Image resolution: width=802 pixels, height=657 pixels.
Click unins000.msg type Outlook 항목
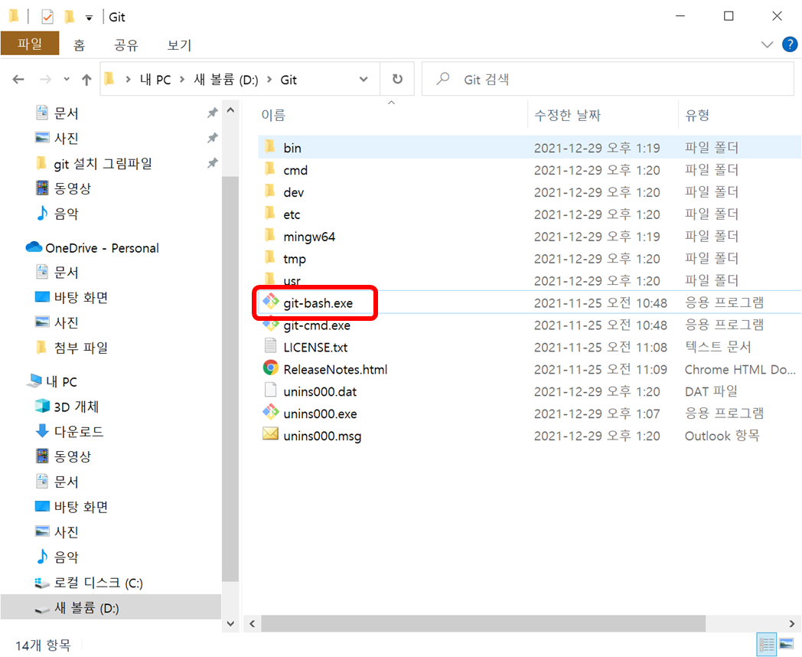coord(722,436)
